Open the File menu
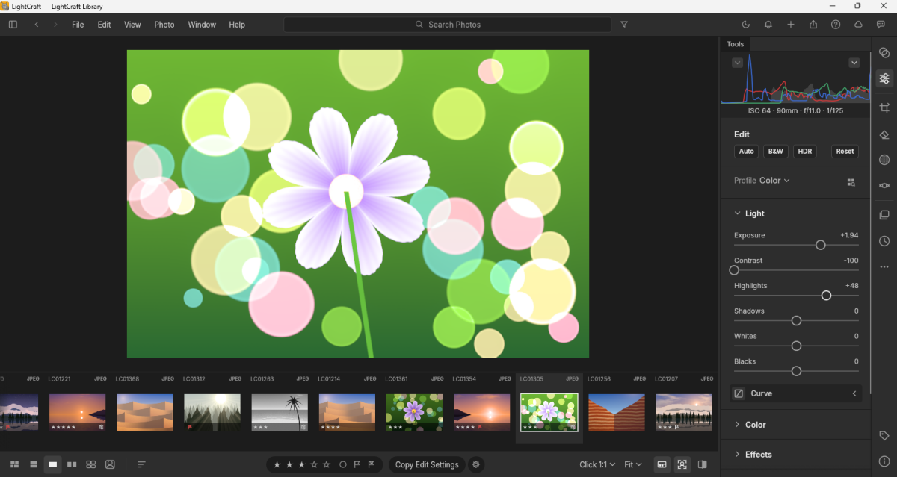Image resolution: width=897 pixels, height=477 pixels. tap(78, 25)
